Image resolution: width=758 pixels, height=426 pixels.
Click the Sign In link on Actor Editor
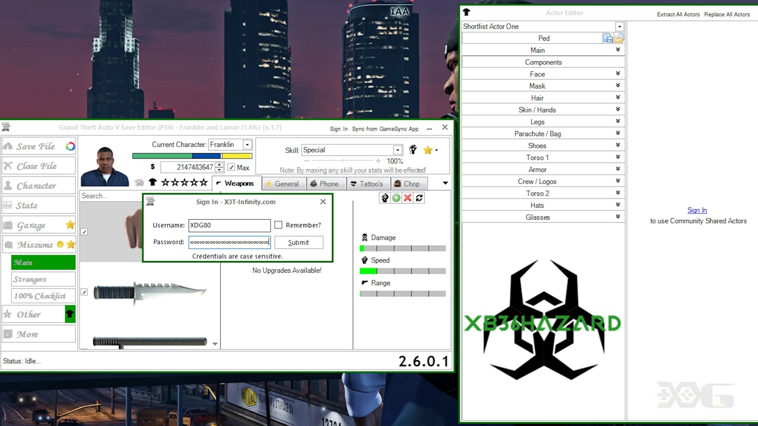tap(697, 210)
